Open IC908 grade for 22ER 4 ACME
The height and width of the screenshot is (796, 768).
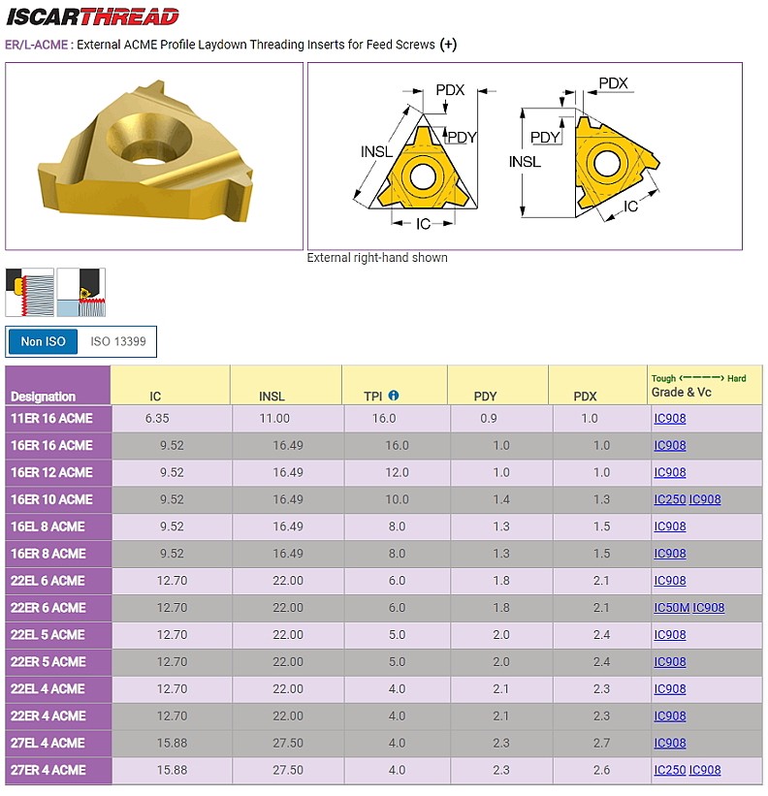pyautogui.click(x=669, y=716)
